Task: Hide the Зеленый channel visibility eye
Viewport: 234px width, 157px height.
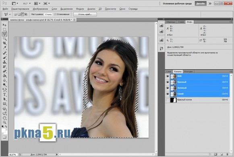Action: 168,88
